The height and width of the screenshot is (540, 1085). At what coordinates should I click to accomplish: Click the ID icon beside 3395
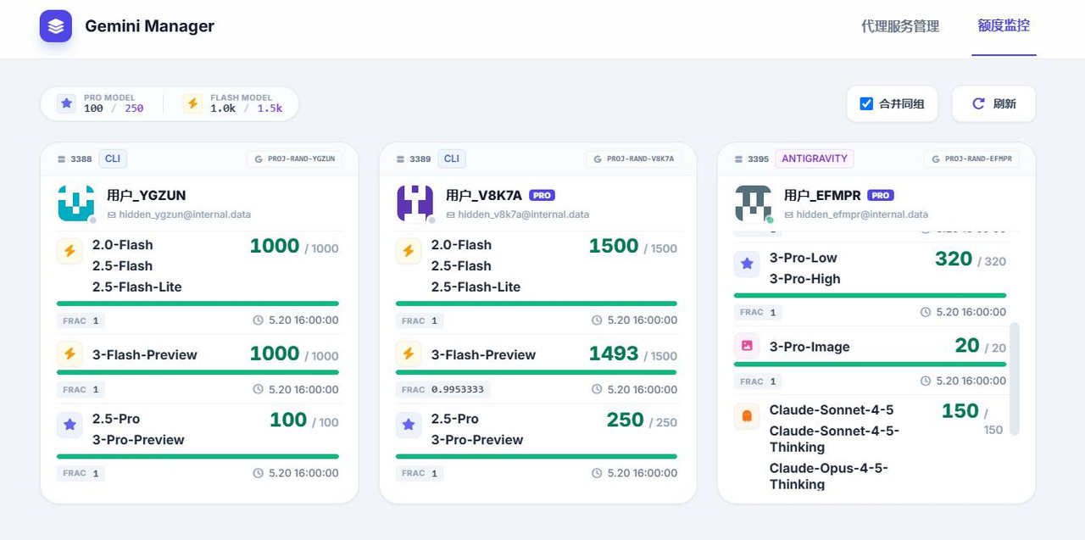point(738,159)
